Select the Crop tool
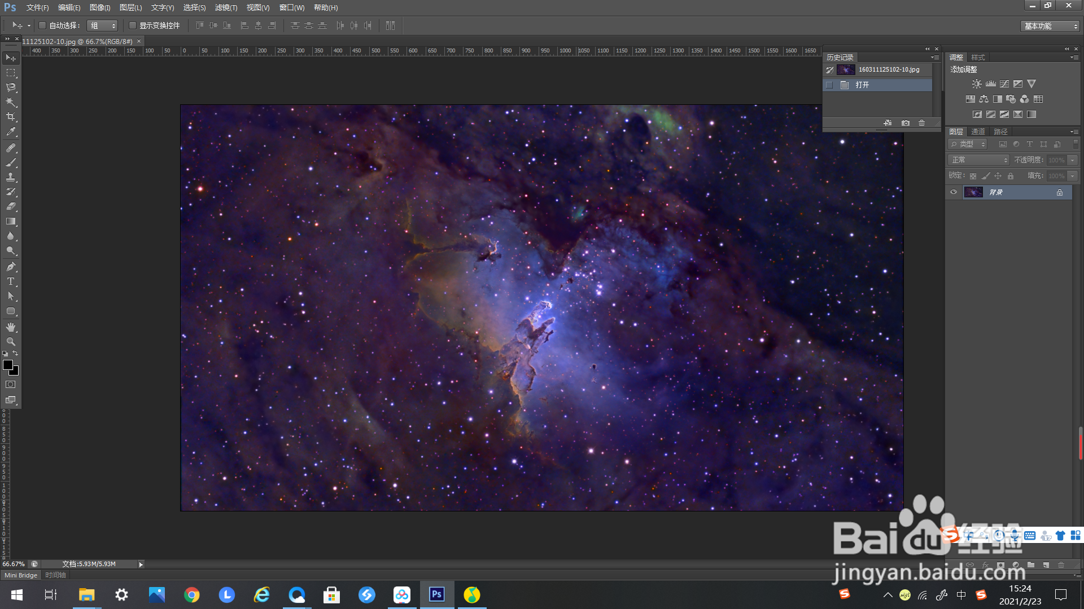Viewport: 1084px width, 609px height. pyautogui.click(x=11, y=117)
